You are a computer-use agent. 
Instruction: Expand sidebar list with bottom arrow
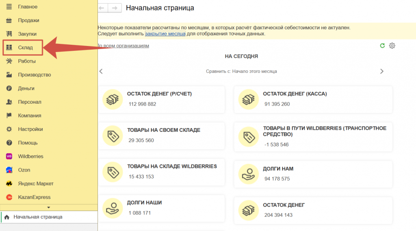(49, 207)
